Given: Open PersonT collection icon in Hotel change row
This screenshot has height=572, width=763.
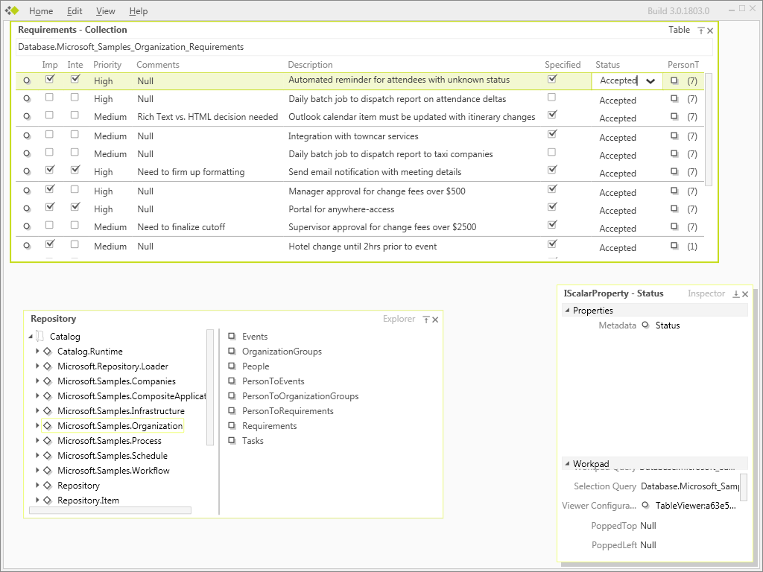Looking at the screenshot, I should pos(674,246).
